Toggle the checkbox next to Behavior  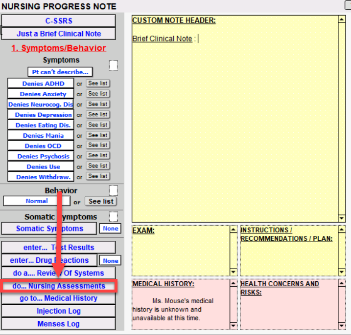[x=113, y=190]
